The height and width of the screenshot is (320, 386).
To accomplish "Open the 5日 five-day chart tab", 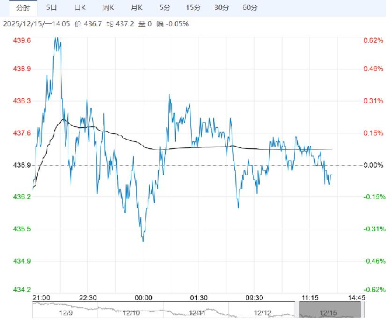I will click(52, 8).
